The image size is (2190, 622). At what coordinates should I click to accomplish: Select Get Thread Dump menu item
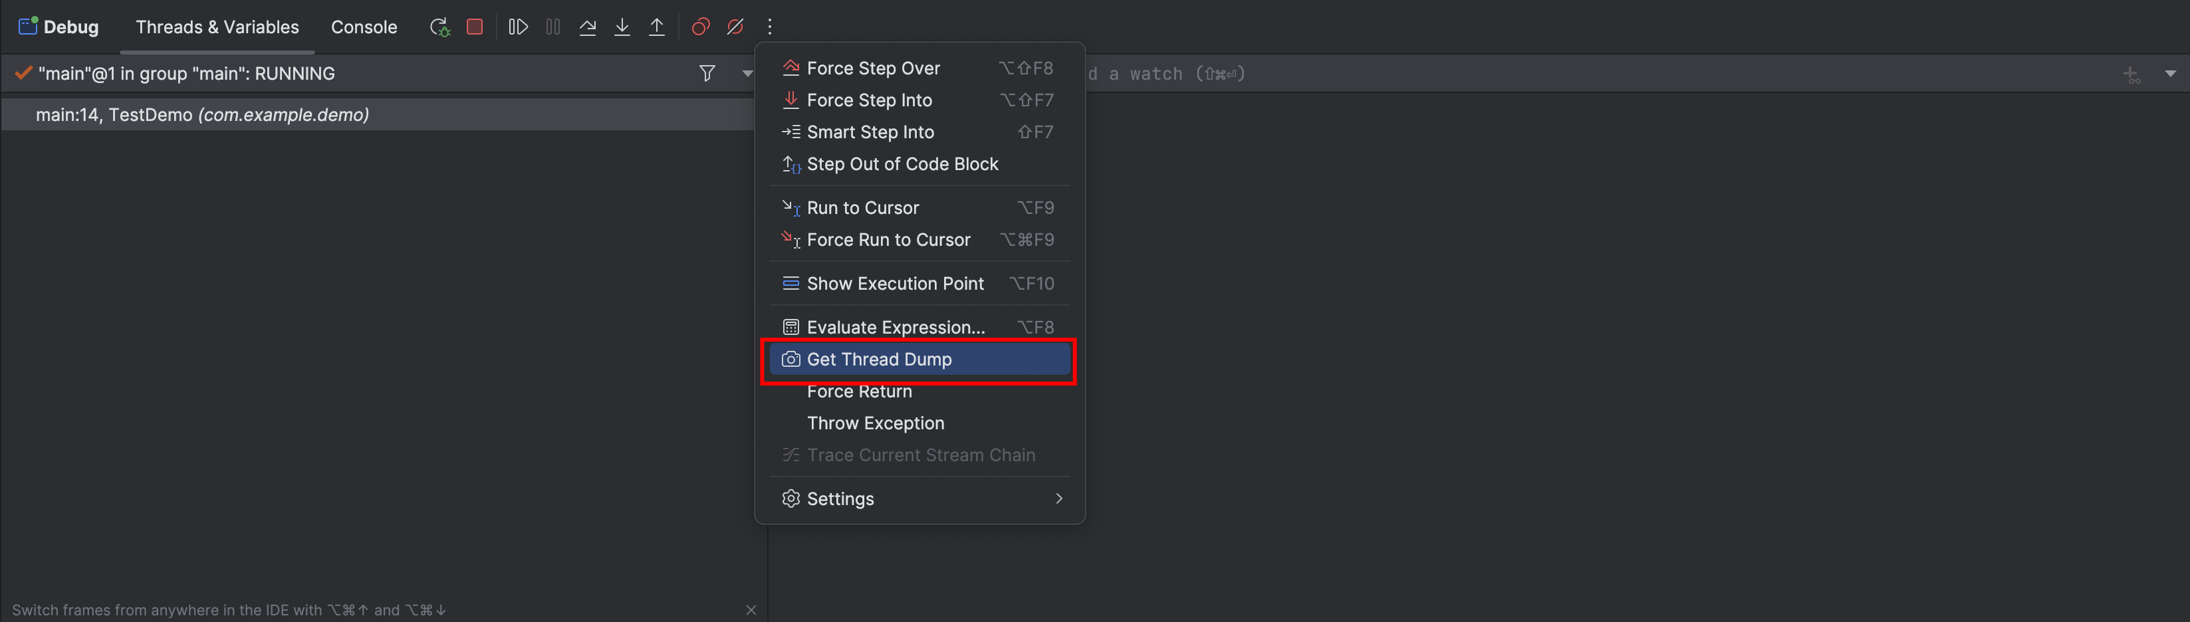coord(918,360)
